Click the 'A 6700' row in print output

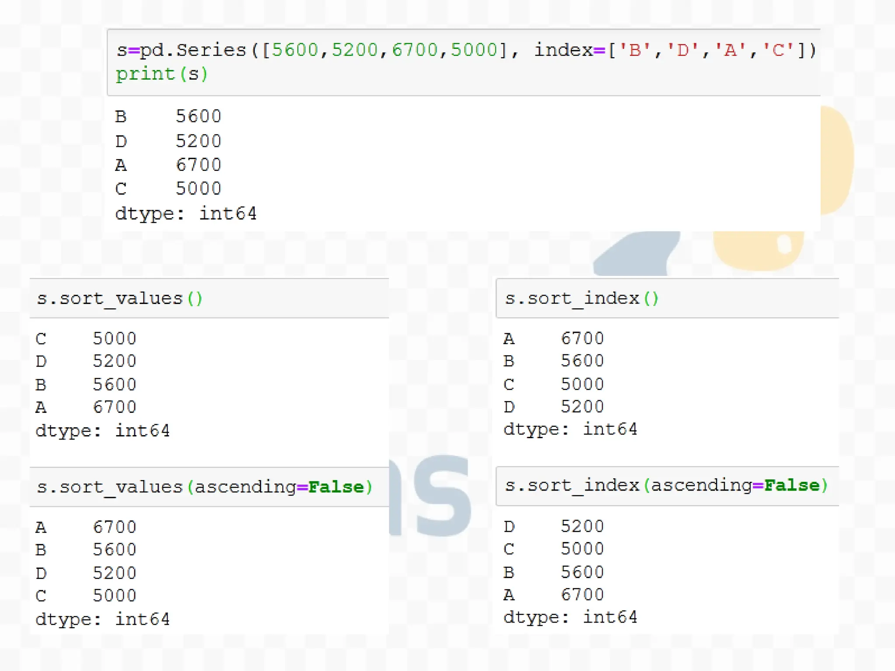pos(168,165)
